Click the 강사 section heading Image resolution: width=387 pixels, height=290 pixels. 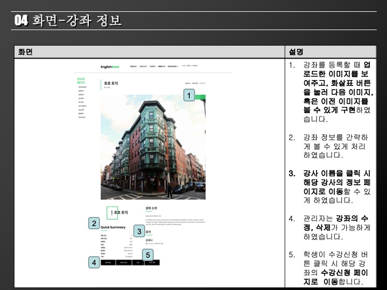point(148,232)
